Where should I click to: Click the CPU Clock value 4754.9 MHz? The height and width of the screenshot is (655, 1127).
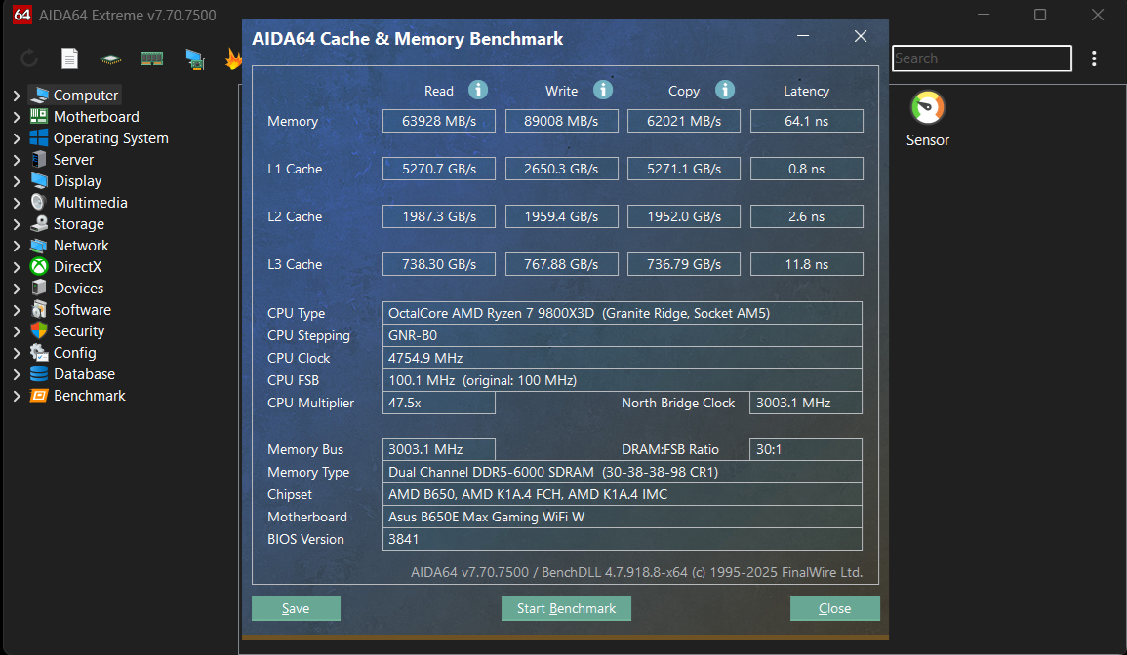[623, 358]
